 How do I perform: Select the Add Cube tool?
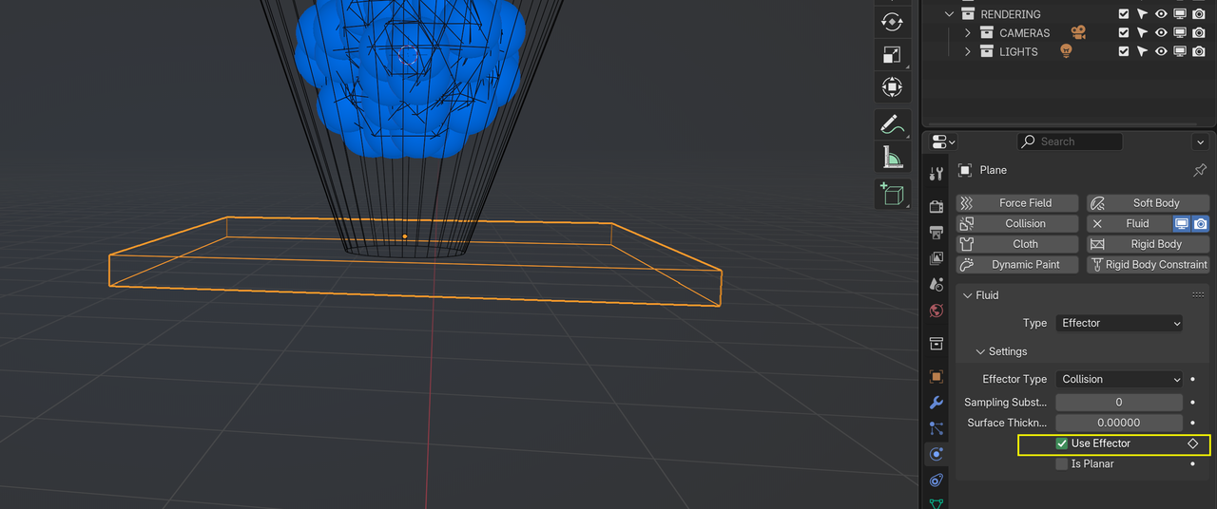point(892,194)
